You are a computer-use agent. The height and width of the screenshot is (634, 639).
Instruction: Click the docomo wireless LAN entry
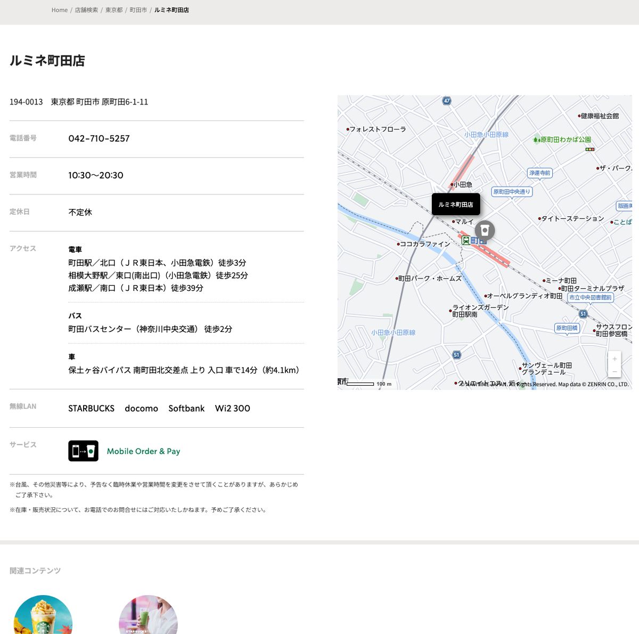pyautogui.click(x=142, y=409)
